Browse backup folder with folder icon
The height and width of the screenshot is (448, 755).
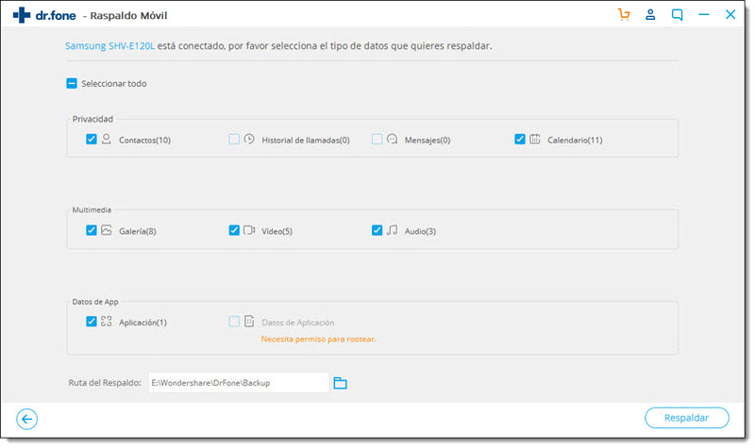[x=341, y=383]
